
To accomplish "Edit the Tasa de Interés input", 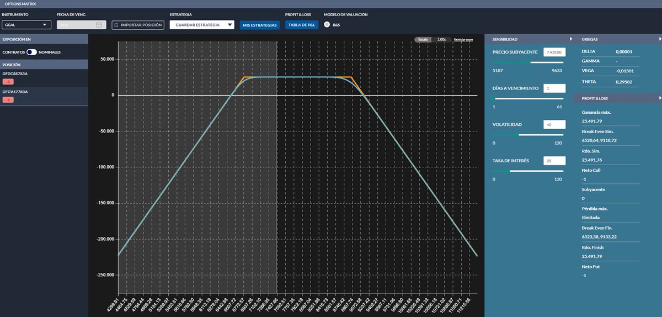I will pos(554,161).
